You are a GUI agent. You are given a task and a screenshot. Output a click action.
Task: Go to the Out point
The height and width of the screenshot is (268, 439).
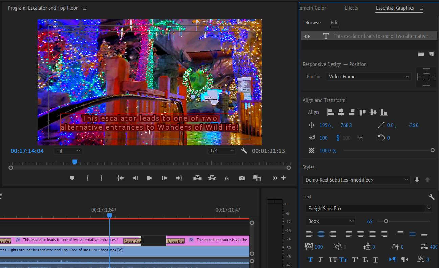coord(179,178)
